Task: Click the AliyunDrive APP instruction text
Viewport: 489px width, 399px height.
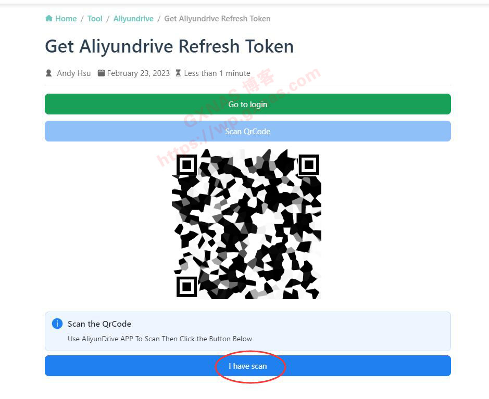Action: tap(160, 339)
